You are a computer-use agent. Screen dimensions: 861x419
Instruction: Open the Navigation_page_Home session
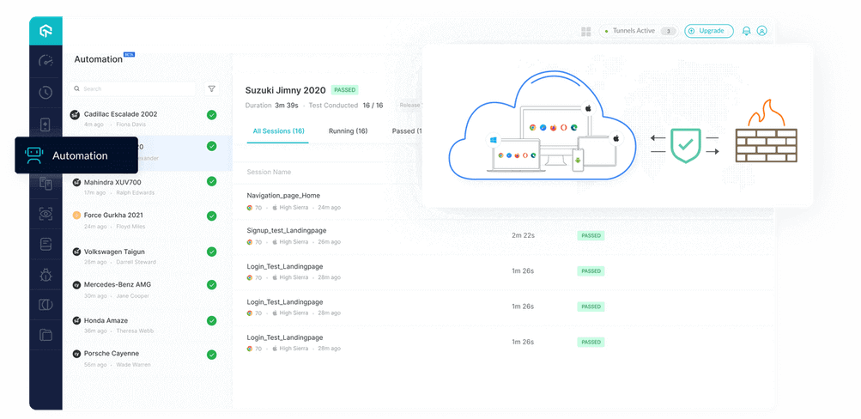click(x=283, y=196)
